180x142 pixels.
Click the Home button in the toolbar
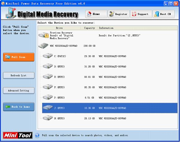[x=96, y=14]
